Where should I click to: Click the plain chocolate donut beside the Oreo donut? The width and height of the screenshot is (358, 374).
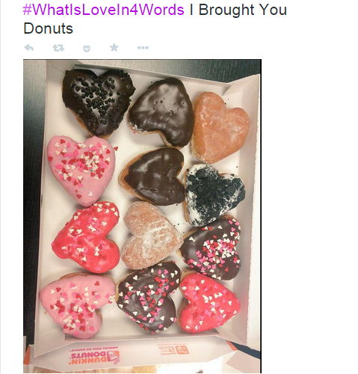tap(152, 177)
